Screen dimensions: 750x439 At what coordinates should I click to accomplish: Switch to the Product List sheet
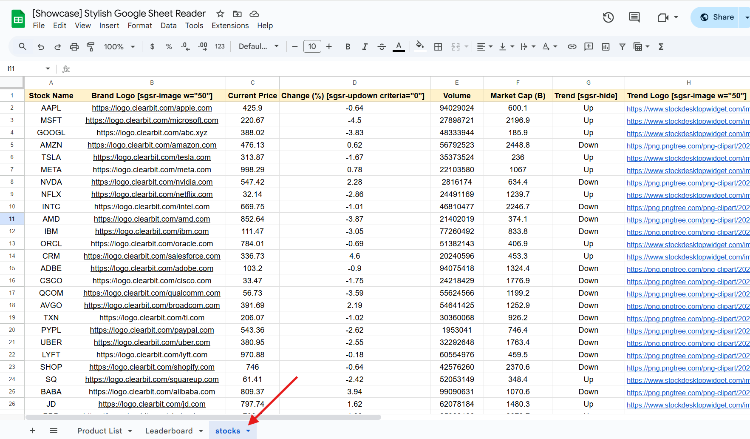[x=99, y=431]
